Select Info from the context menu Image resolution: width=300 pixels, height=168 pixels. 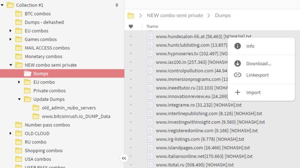coord(250,46)
